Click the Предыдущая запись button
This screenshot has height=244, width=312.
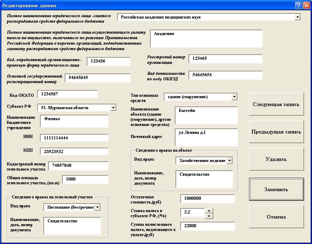[276, 132]
